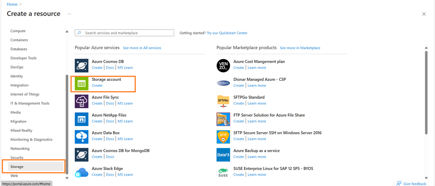Viewport: 435px width, 186px height.
Task: Click Learn more for Azure Backup as a service
Action: [257, 156]
